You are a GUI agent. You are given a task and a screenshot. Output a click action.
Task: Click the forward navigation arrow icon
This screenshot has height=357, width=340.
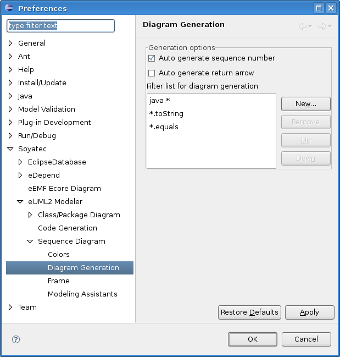click(322, 26)
